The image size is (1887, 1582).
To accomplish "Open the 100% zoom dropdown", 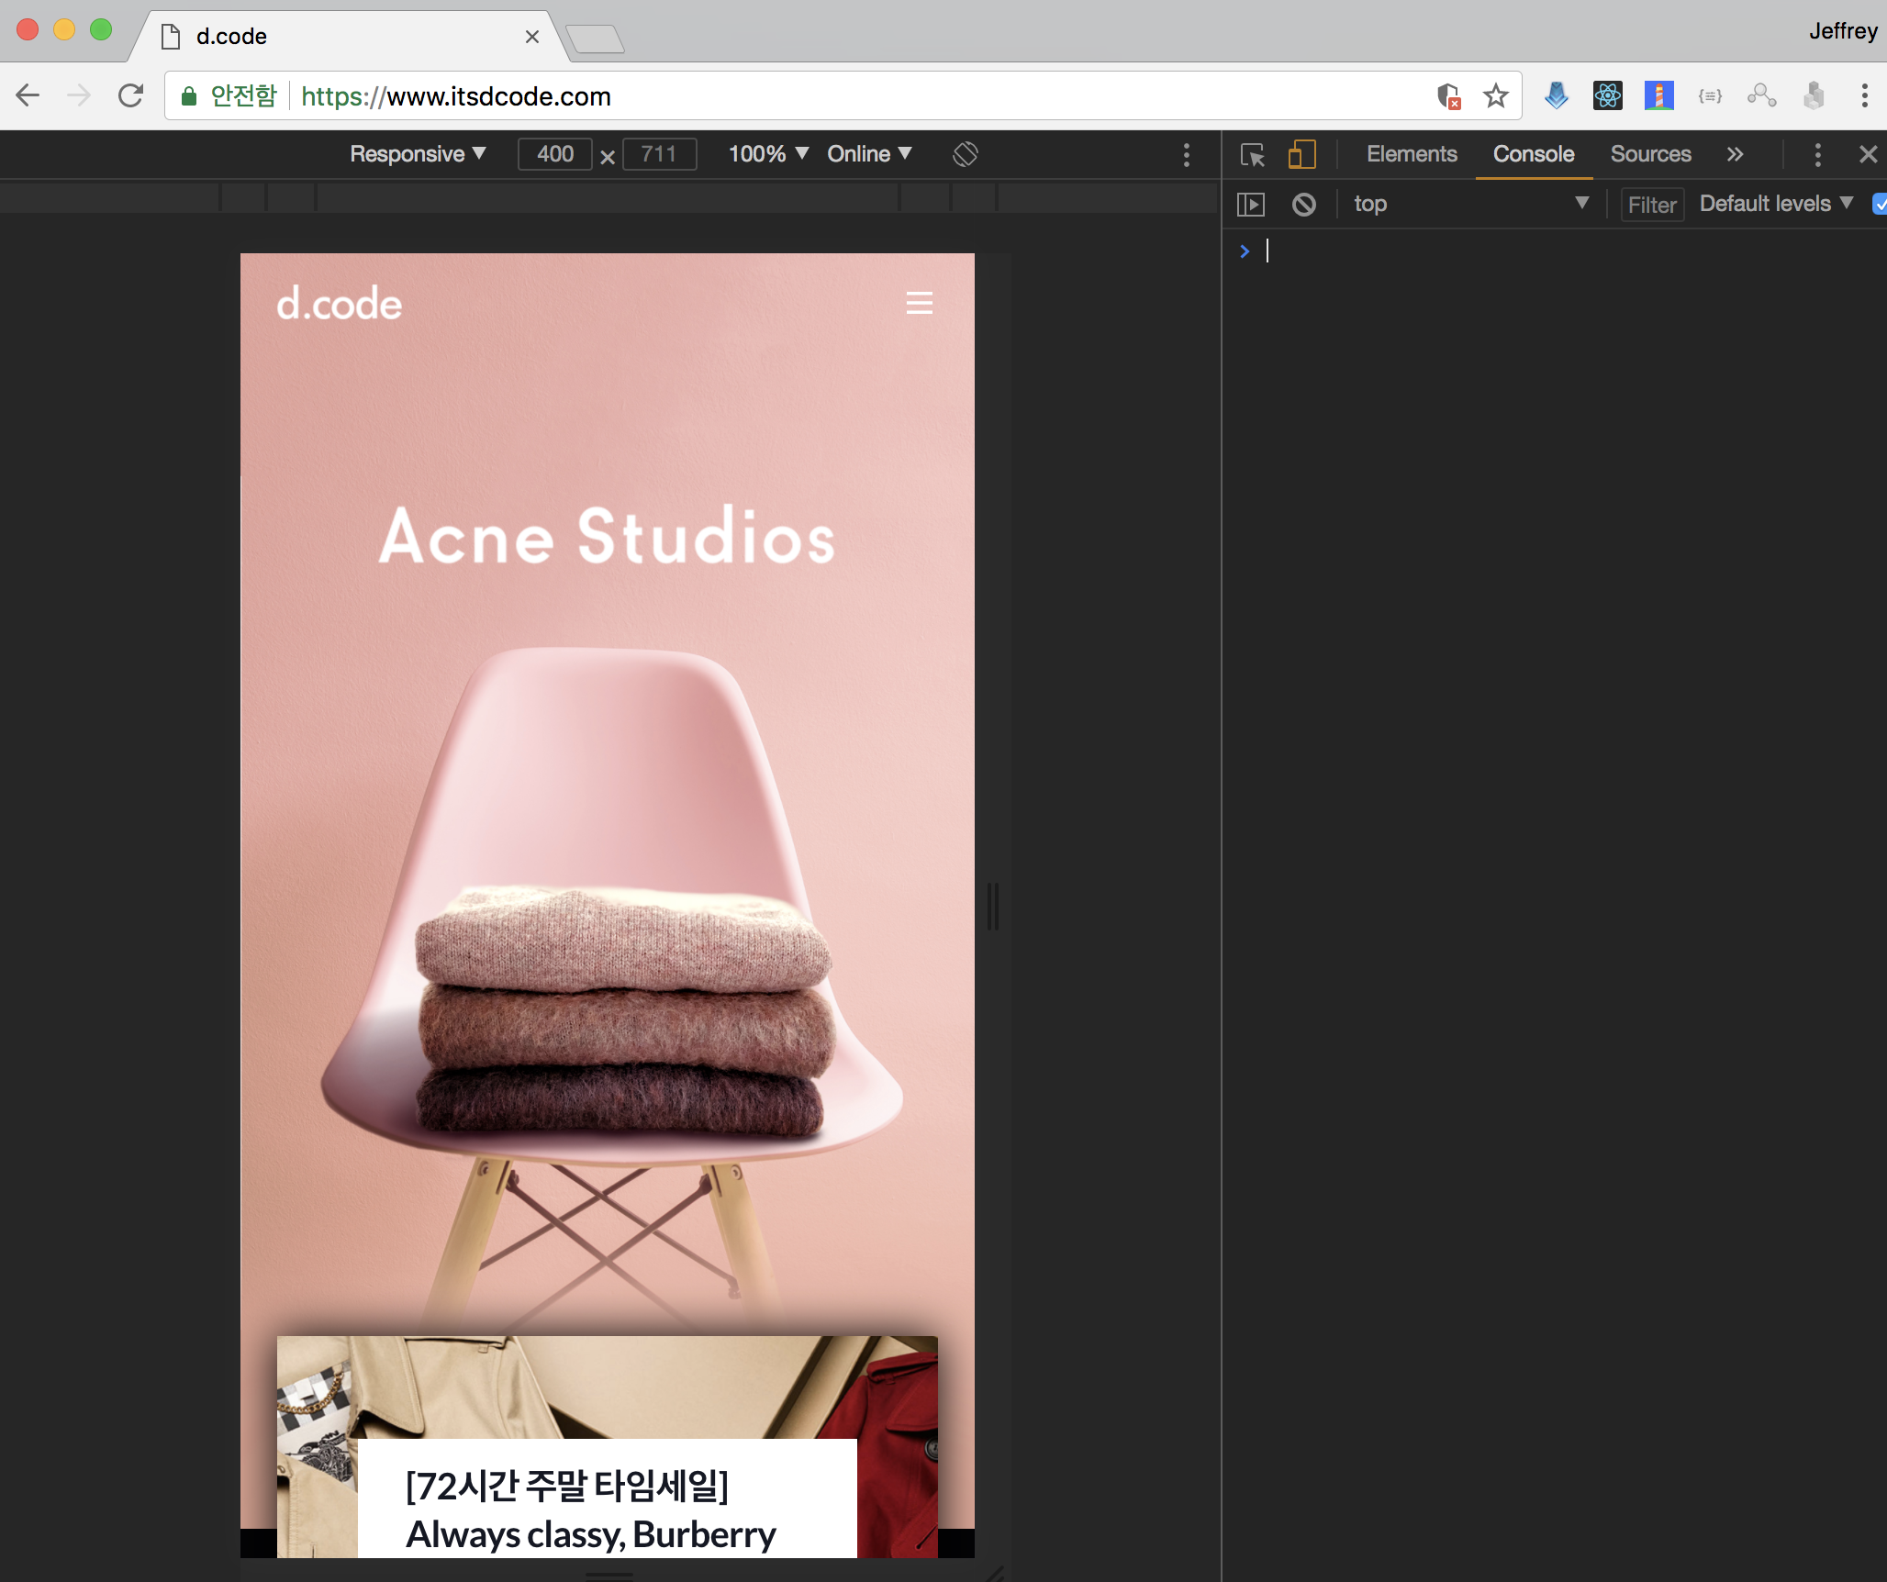I will 767,154.
